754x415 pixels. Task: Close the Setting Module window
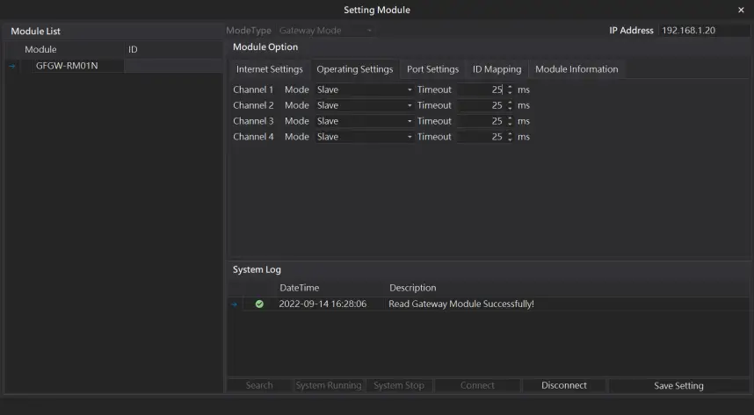coord(741,10)
